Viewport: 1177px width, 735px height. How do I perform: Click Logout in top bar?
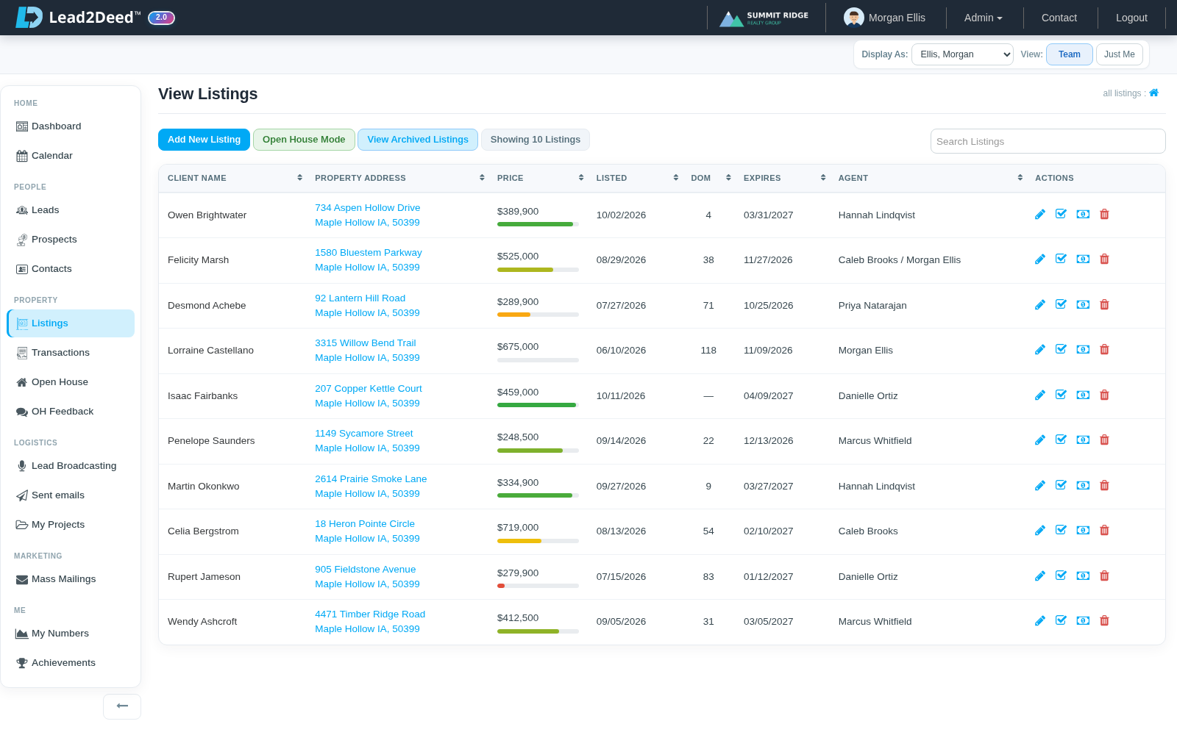(x=1131, y=18)
